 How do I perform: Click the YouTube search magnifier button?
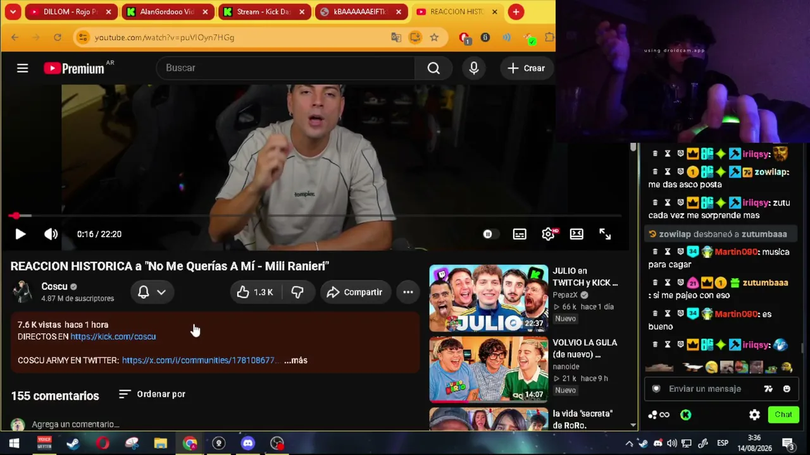click(x=433, y=68)
